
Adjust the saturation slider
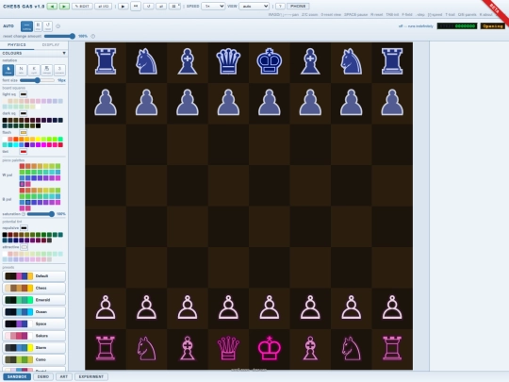41,214
